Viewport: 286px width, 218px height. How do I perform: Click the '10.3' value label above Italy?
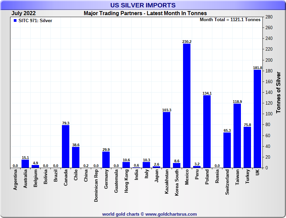146,160
